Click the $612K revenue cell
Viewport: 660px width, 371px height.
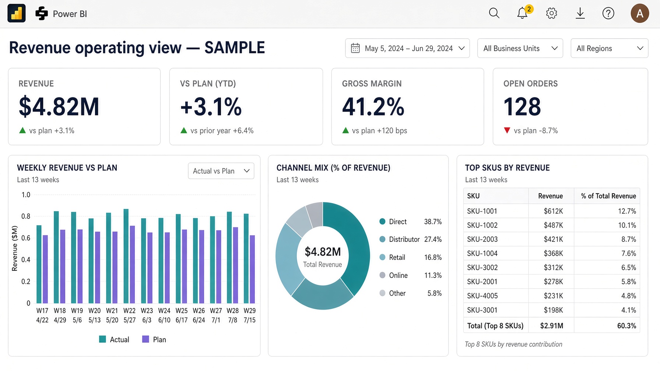click(553, 211)
